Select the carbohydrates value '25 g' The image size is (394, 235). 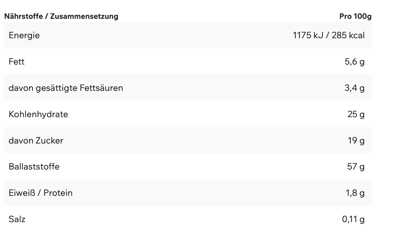point(356,114)
